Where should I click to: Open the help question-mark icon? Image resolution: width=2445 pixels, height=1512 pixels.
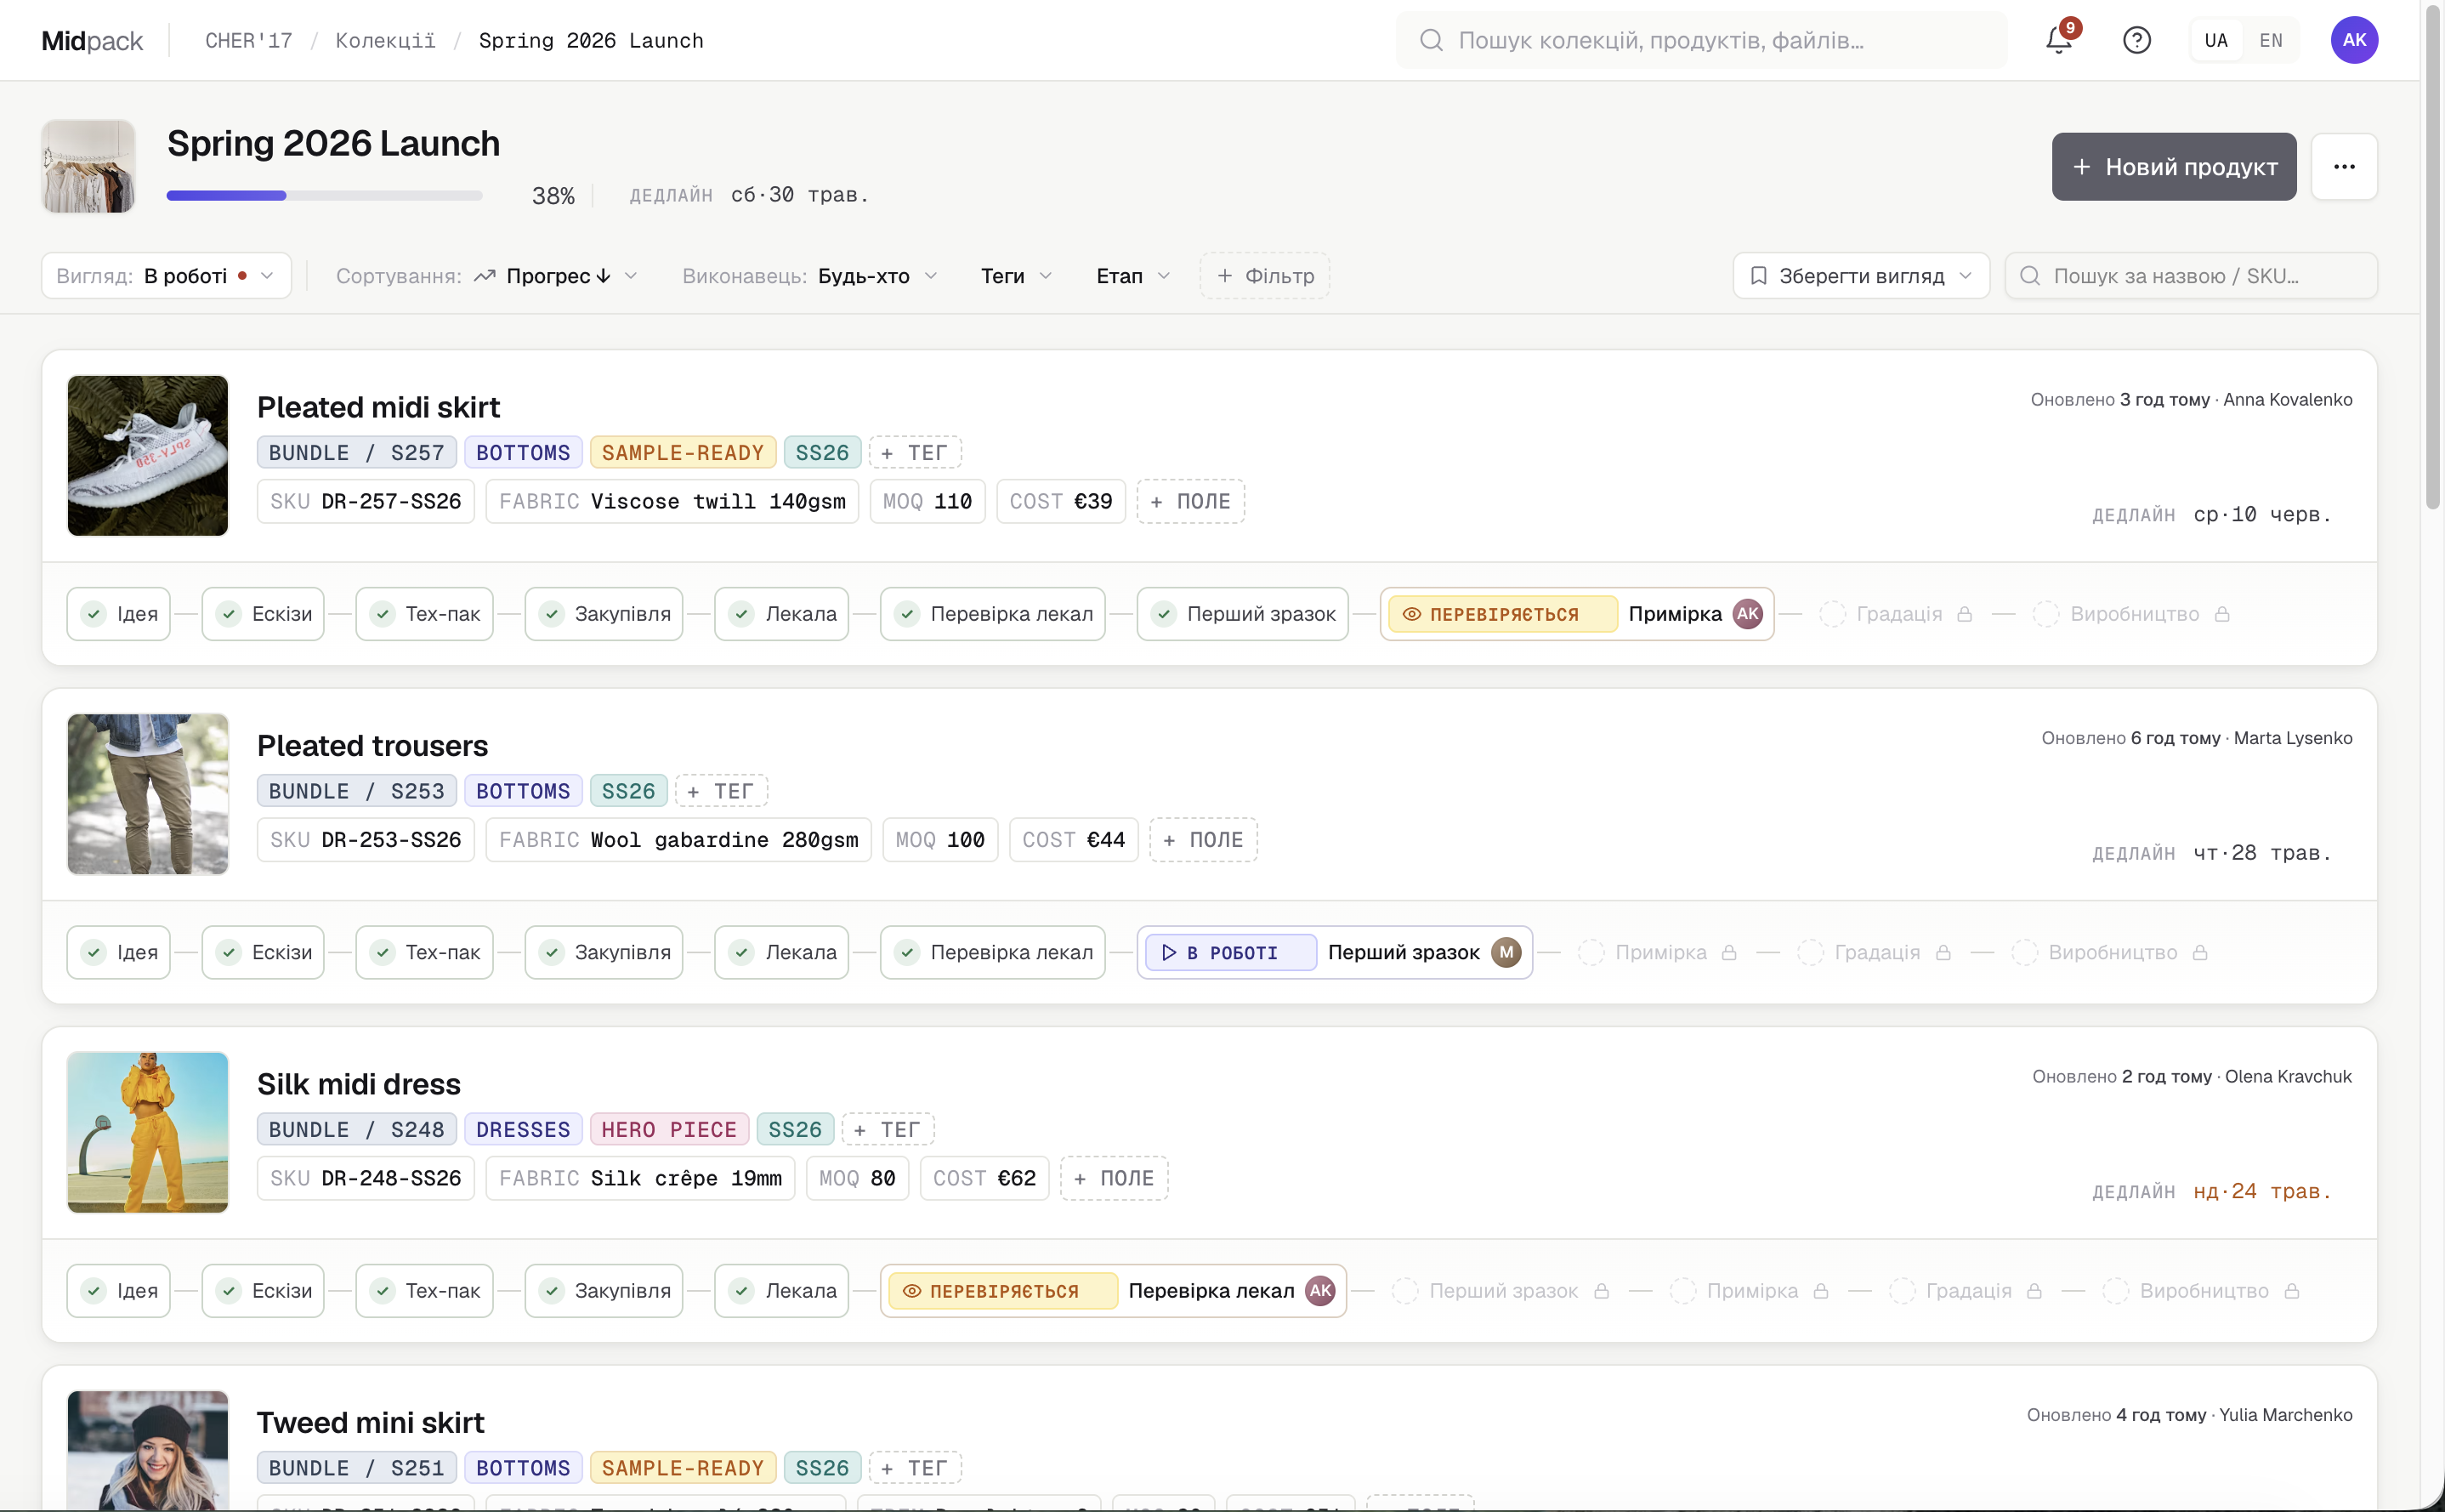(x=2136, y=40)
